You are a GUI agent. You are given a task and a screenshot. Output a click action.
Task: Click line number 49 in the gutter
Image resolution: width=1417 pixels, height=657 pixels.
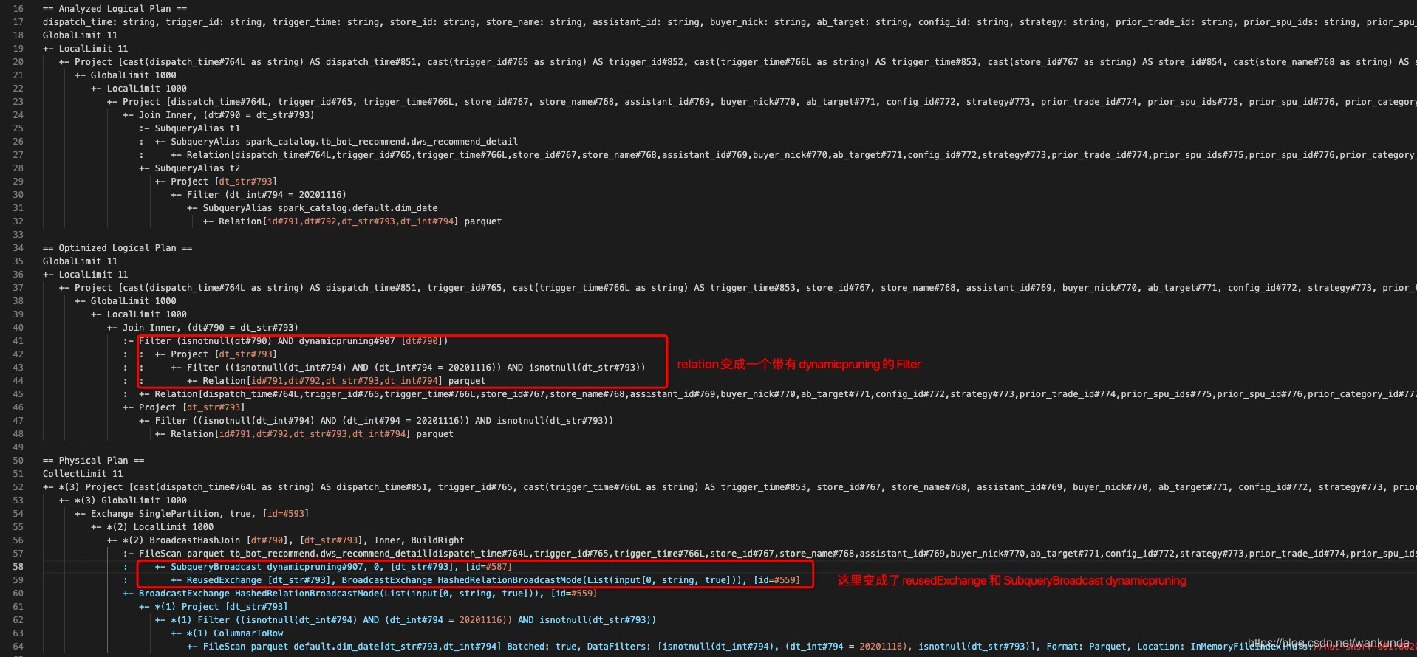click(18, 447)
